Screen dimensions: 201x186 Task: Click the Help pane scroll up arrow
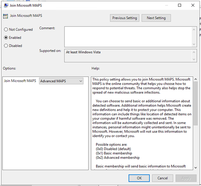(196, 79)
